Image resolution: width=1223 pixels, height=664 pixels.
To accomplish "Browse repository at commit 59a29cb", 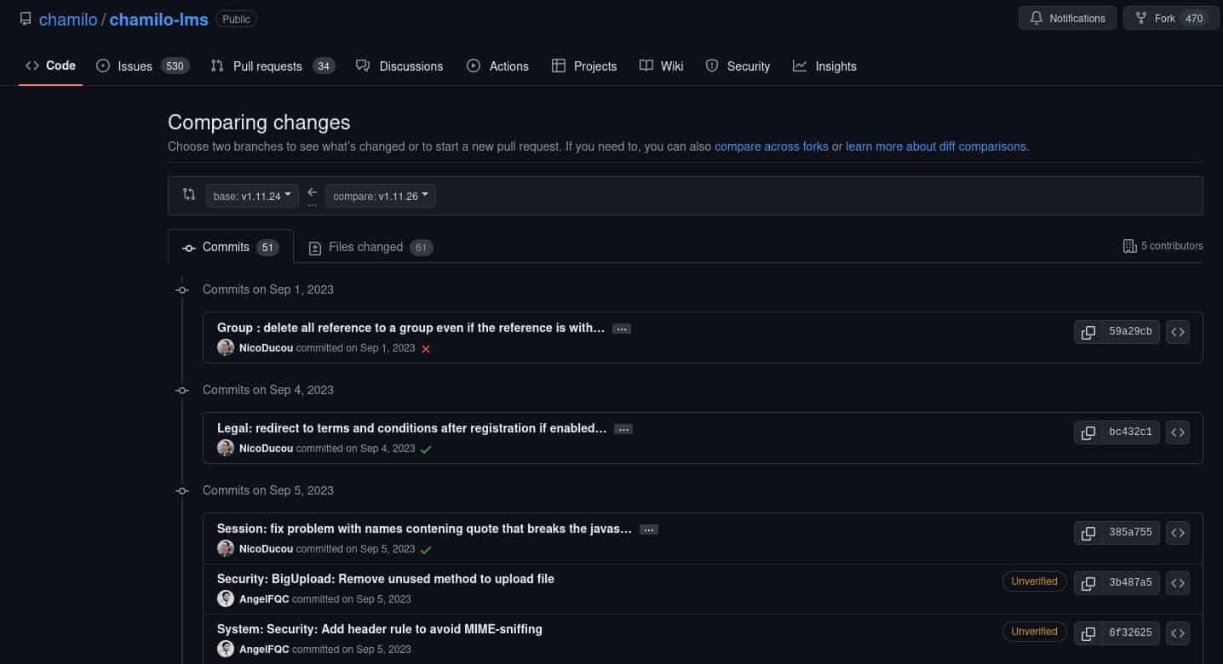I will point(1178,332).
